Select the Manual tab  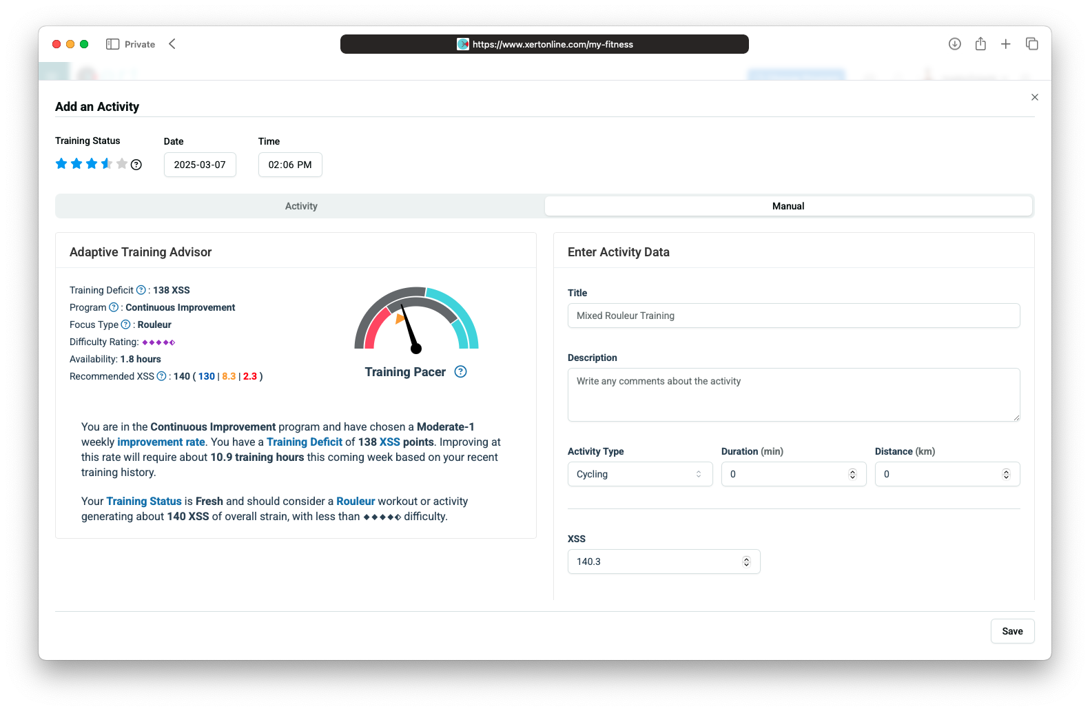[x=788, y=206]
